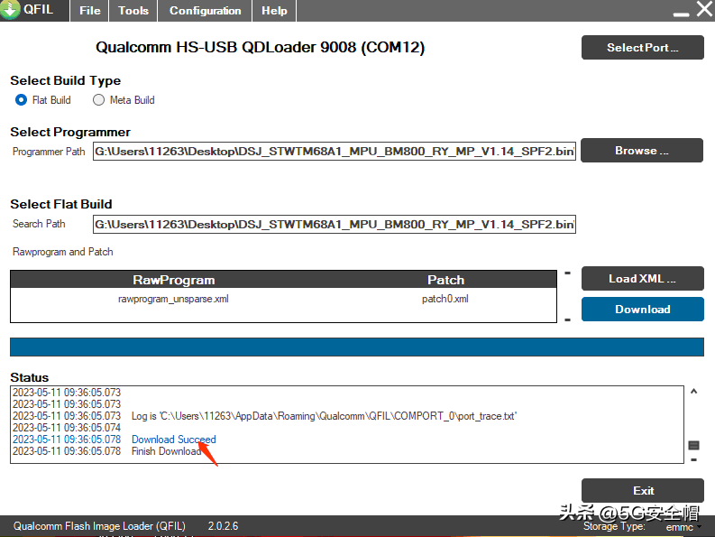Click the Patch column header
Screen dimensions: 715x537
click(446, 280)
